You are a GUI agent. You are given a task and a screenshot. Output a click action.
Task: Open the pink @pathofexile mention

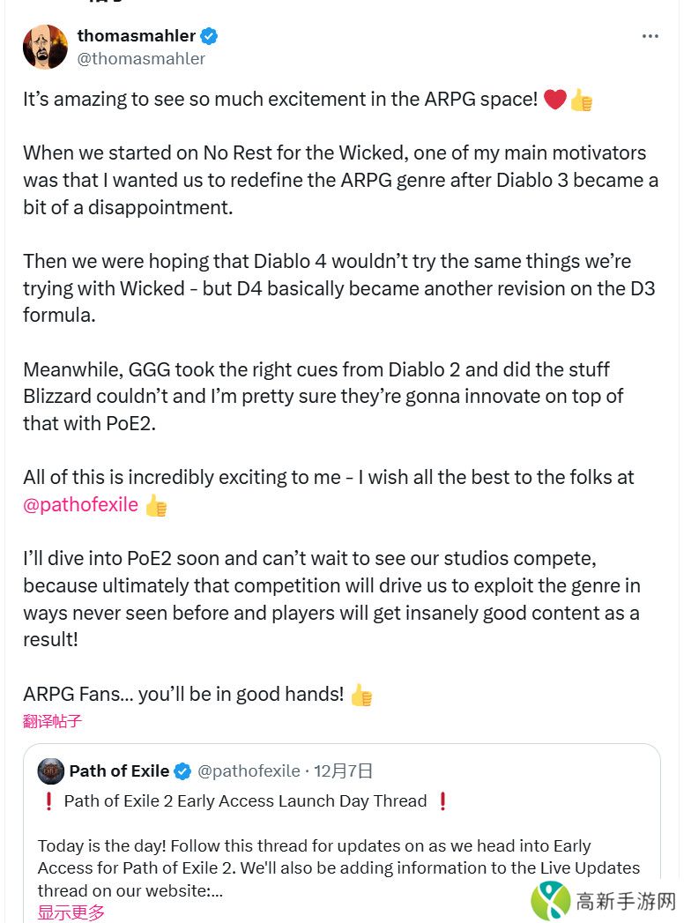80,505
